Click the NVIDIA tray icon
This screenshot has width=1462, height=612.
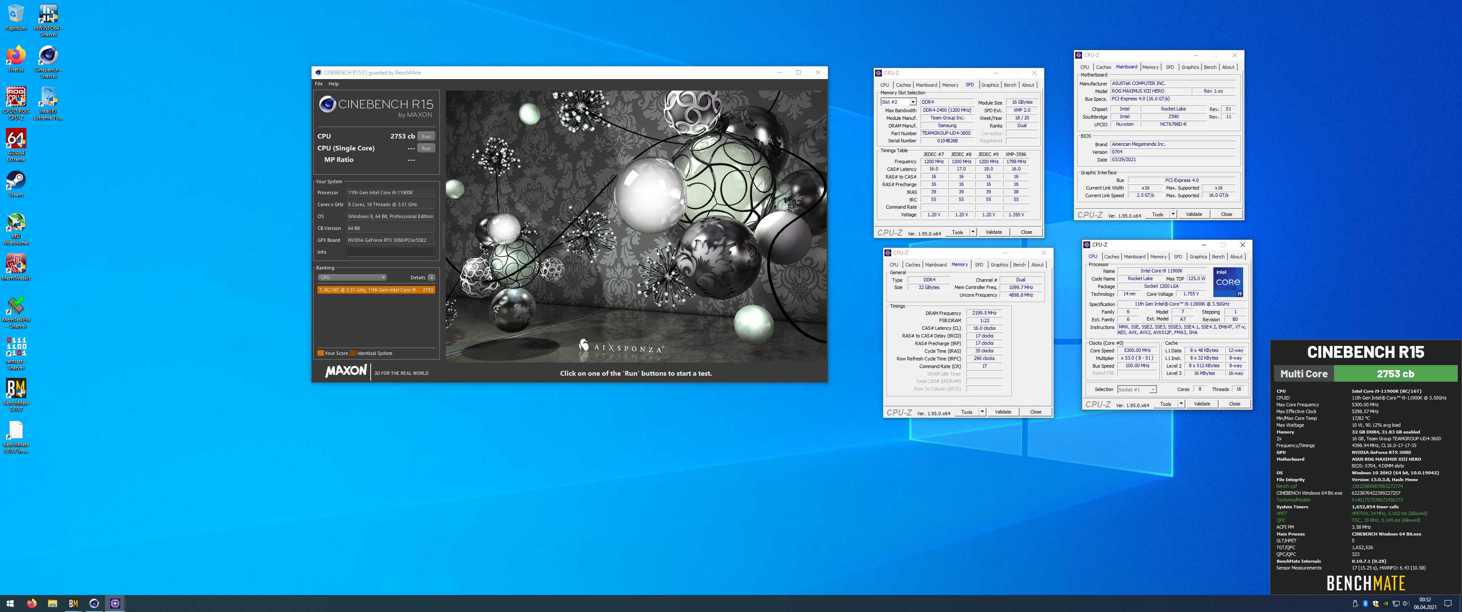point(1385,603)
